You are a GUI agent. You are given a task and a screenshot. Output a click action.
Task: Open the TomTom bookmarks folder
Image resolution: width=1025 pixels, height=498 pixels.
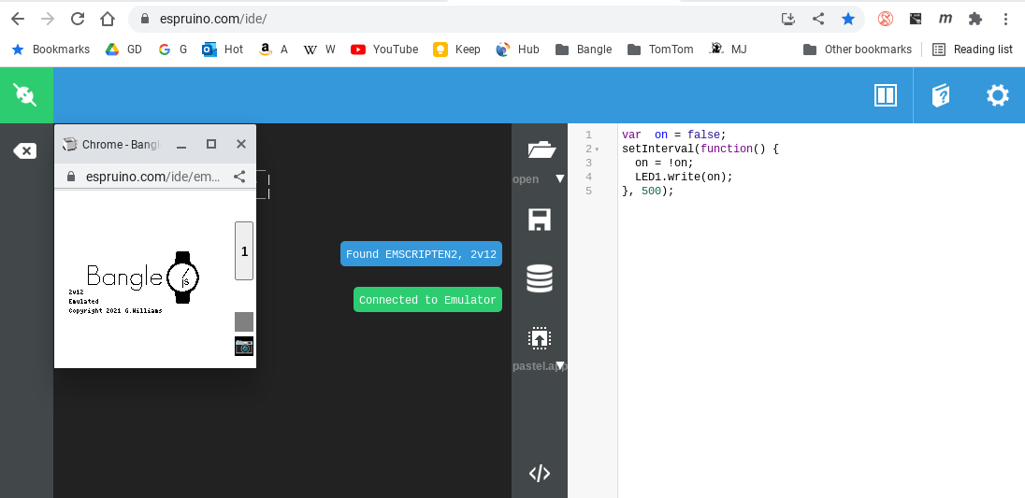660,50
